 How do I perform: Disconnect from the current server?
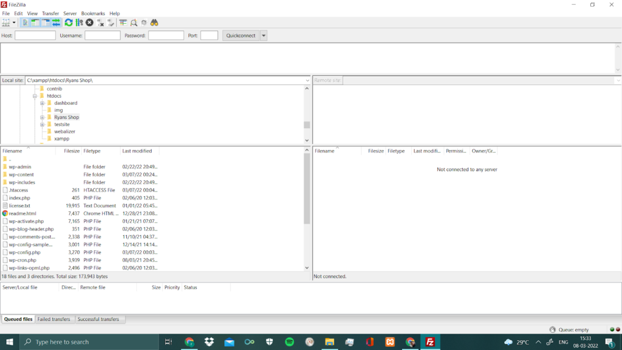click(100, 22)
